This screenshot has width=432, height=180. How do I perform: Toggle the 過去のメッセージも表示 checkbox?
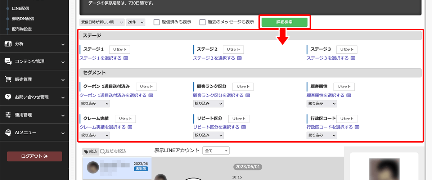point(203,22)
